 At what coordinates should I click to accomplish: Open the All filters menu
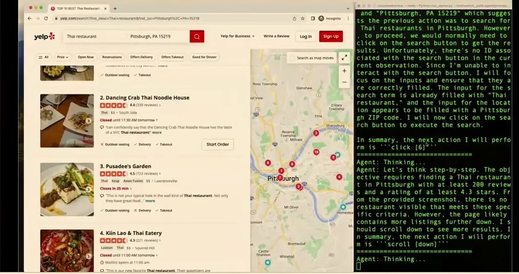pyautogui.click(x=43, y=57)
